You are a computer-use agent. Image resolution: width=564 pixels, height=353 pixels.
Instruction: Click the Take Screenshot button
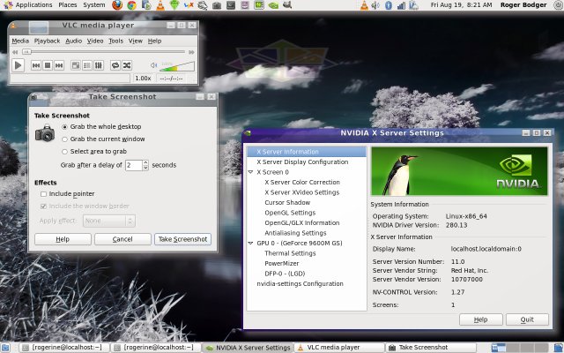click(x=182, y=239)
